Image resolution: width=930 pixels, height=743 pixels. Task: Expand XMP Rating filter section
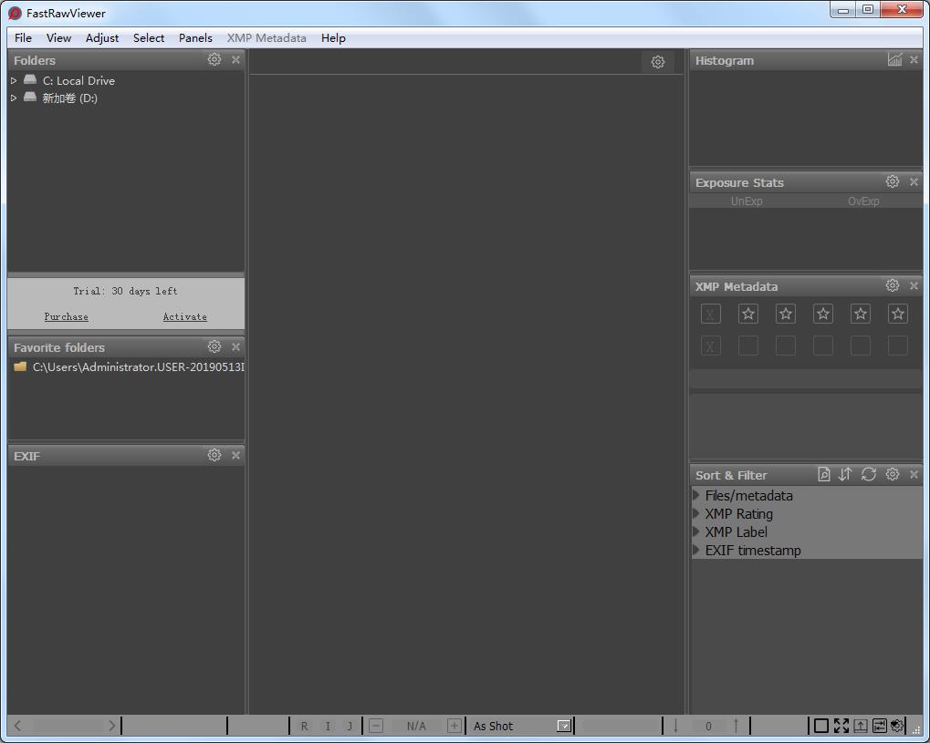click(696, 513)
